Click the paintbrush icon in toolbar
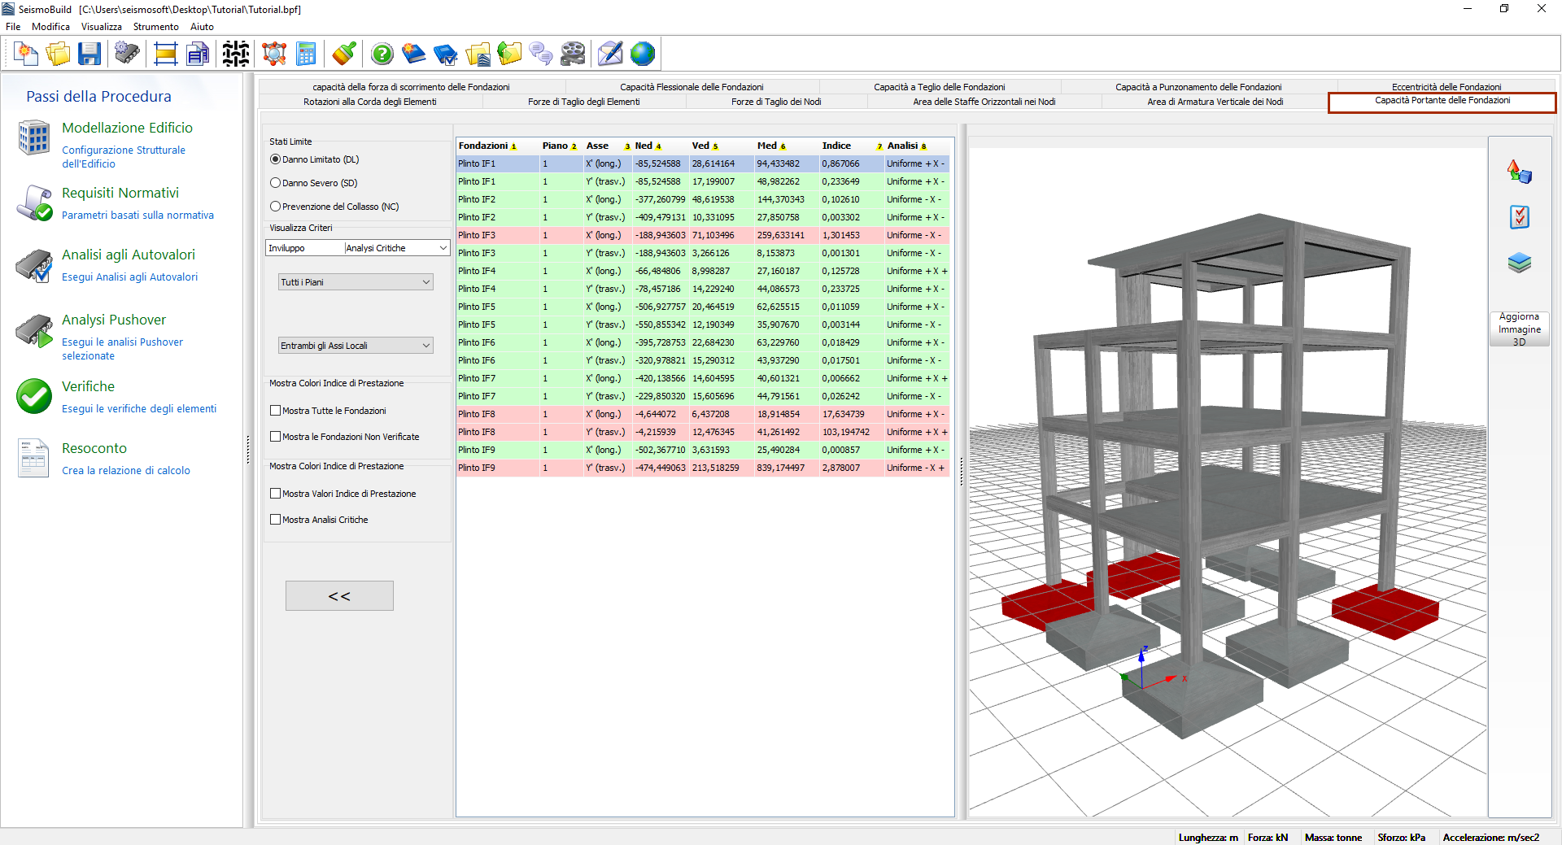The image size is (1562, 845). (344, 54)
